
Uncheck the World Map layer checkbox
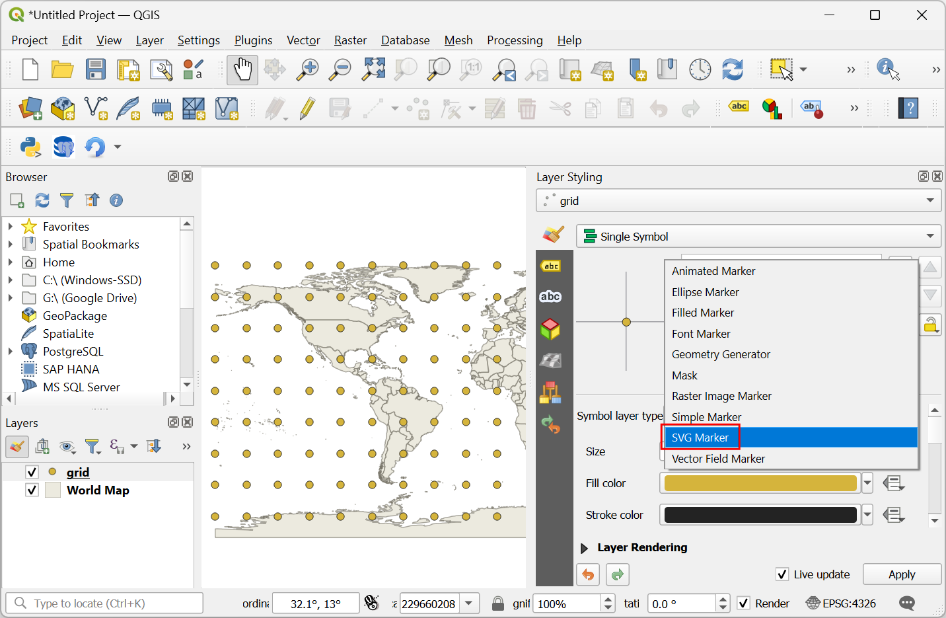32,490
